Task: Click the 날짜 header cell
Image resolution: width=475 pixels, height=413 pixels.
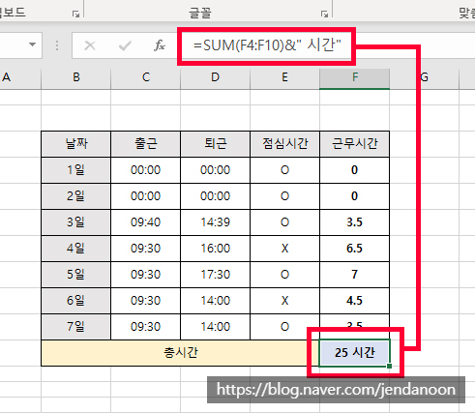Action: coord(76,144)
